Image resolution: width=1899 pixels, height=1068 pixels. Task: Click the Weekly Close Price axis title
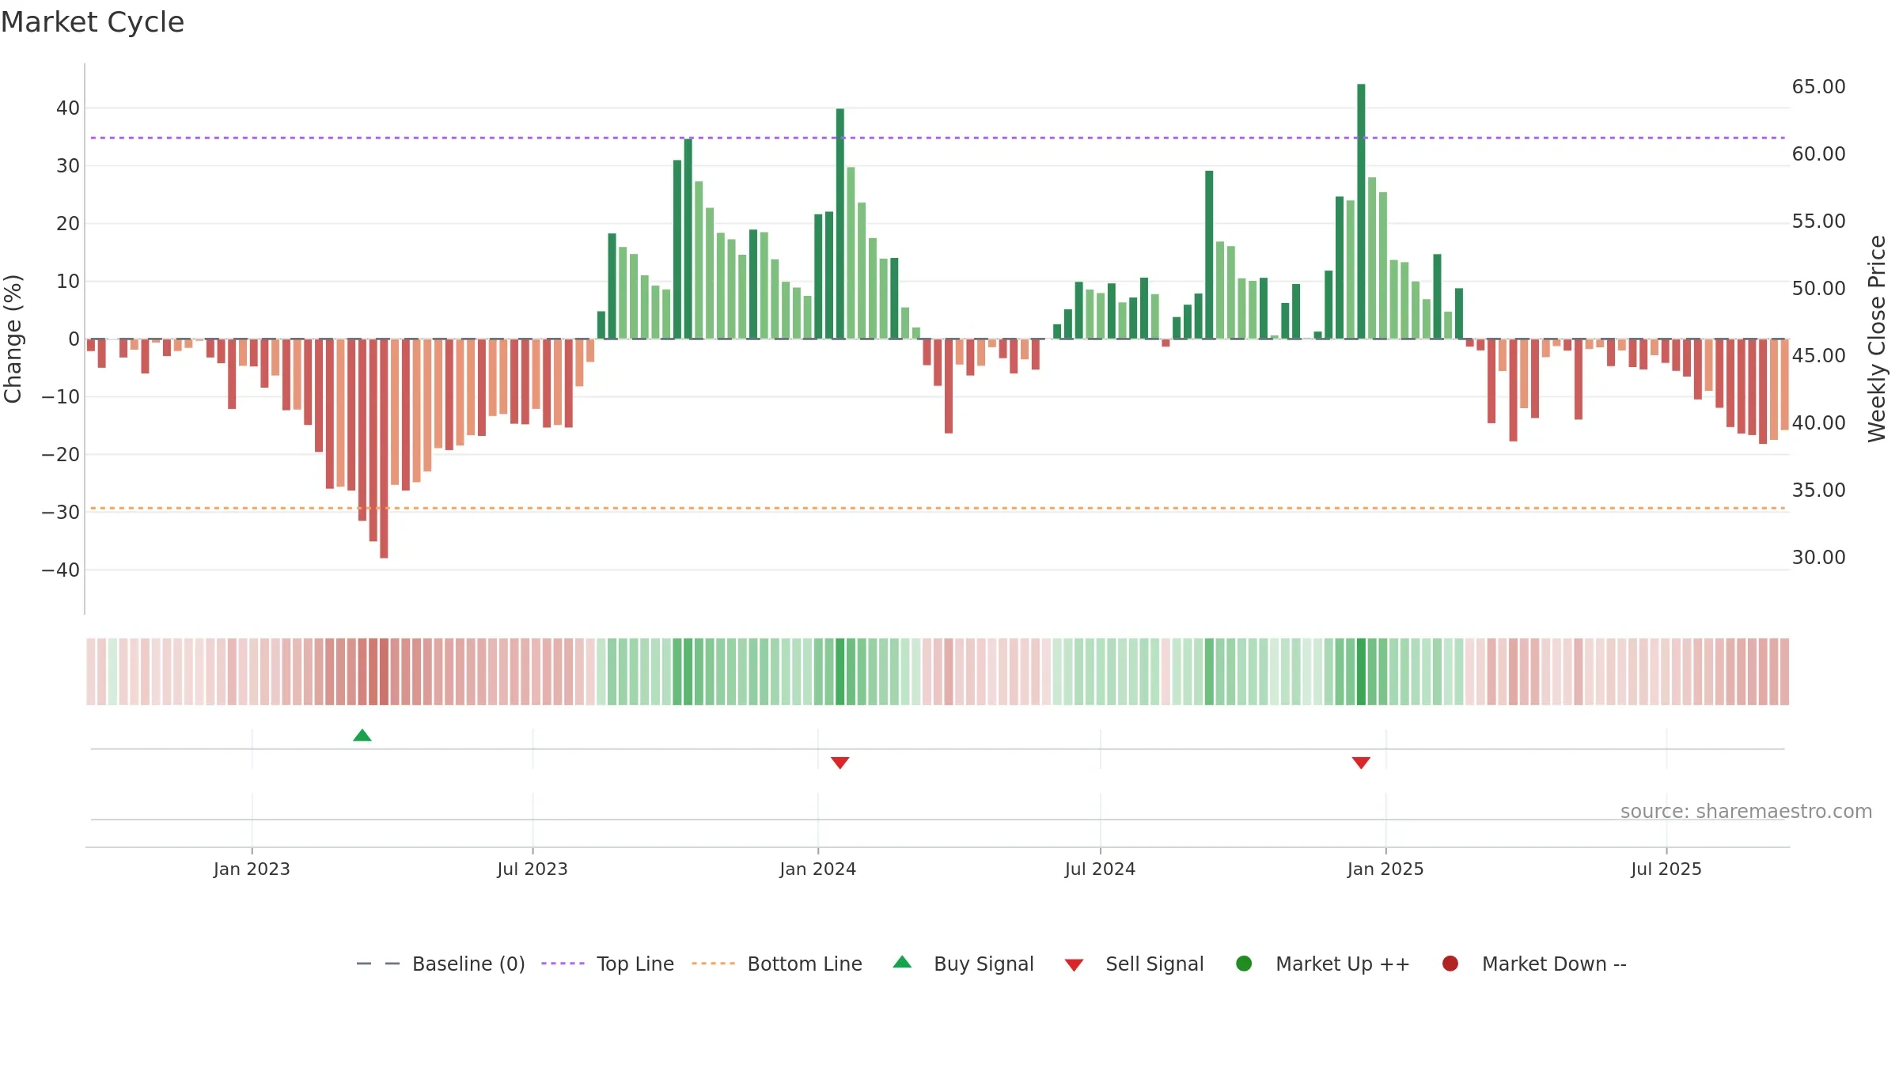pyautogui.click(x=1877, y=339)
